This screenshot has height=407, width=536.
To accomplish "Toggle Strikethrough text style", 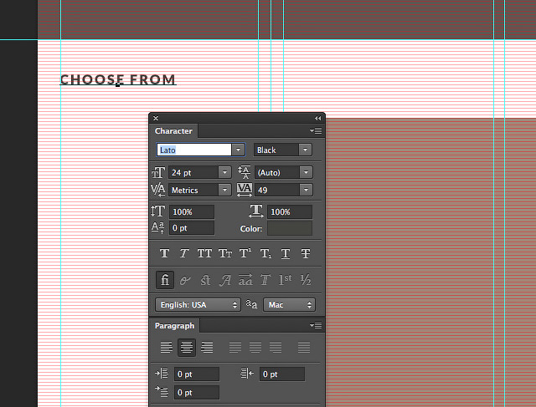I will (x=306, y=253).
